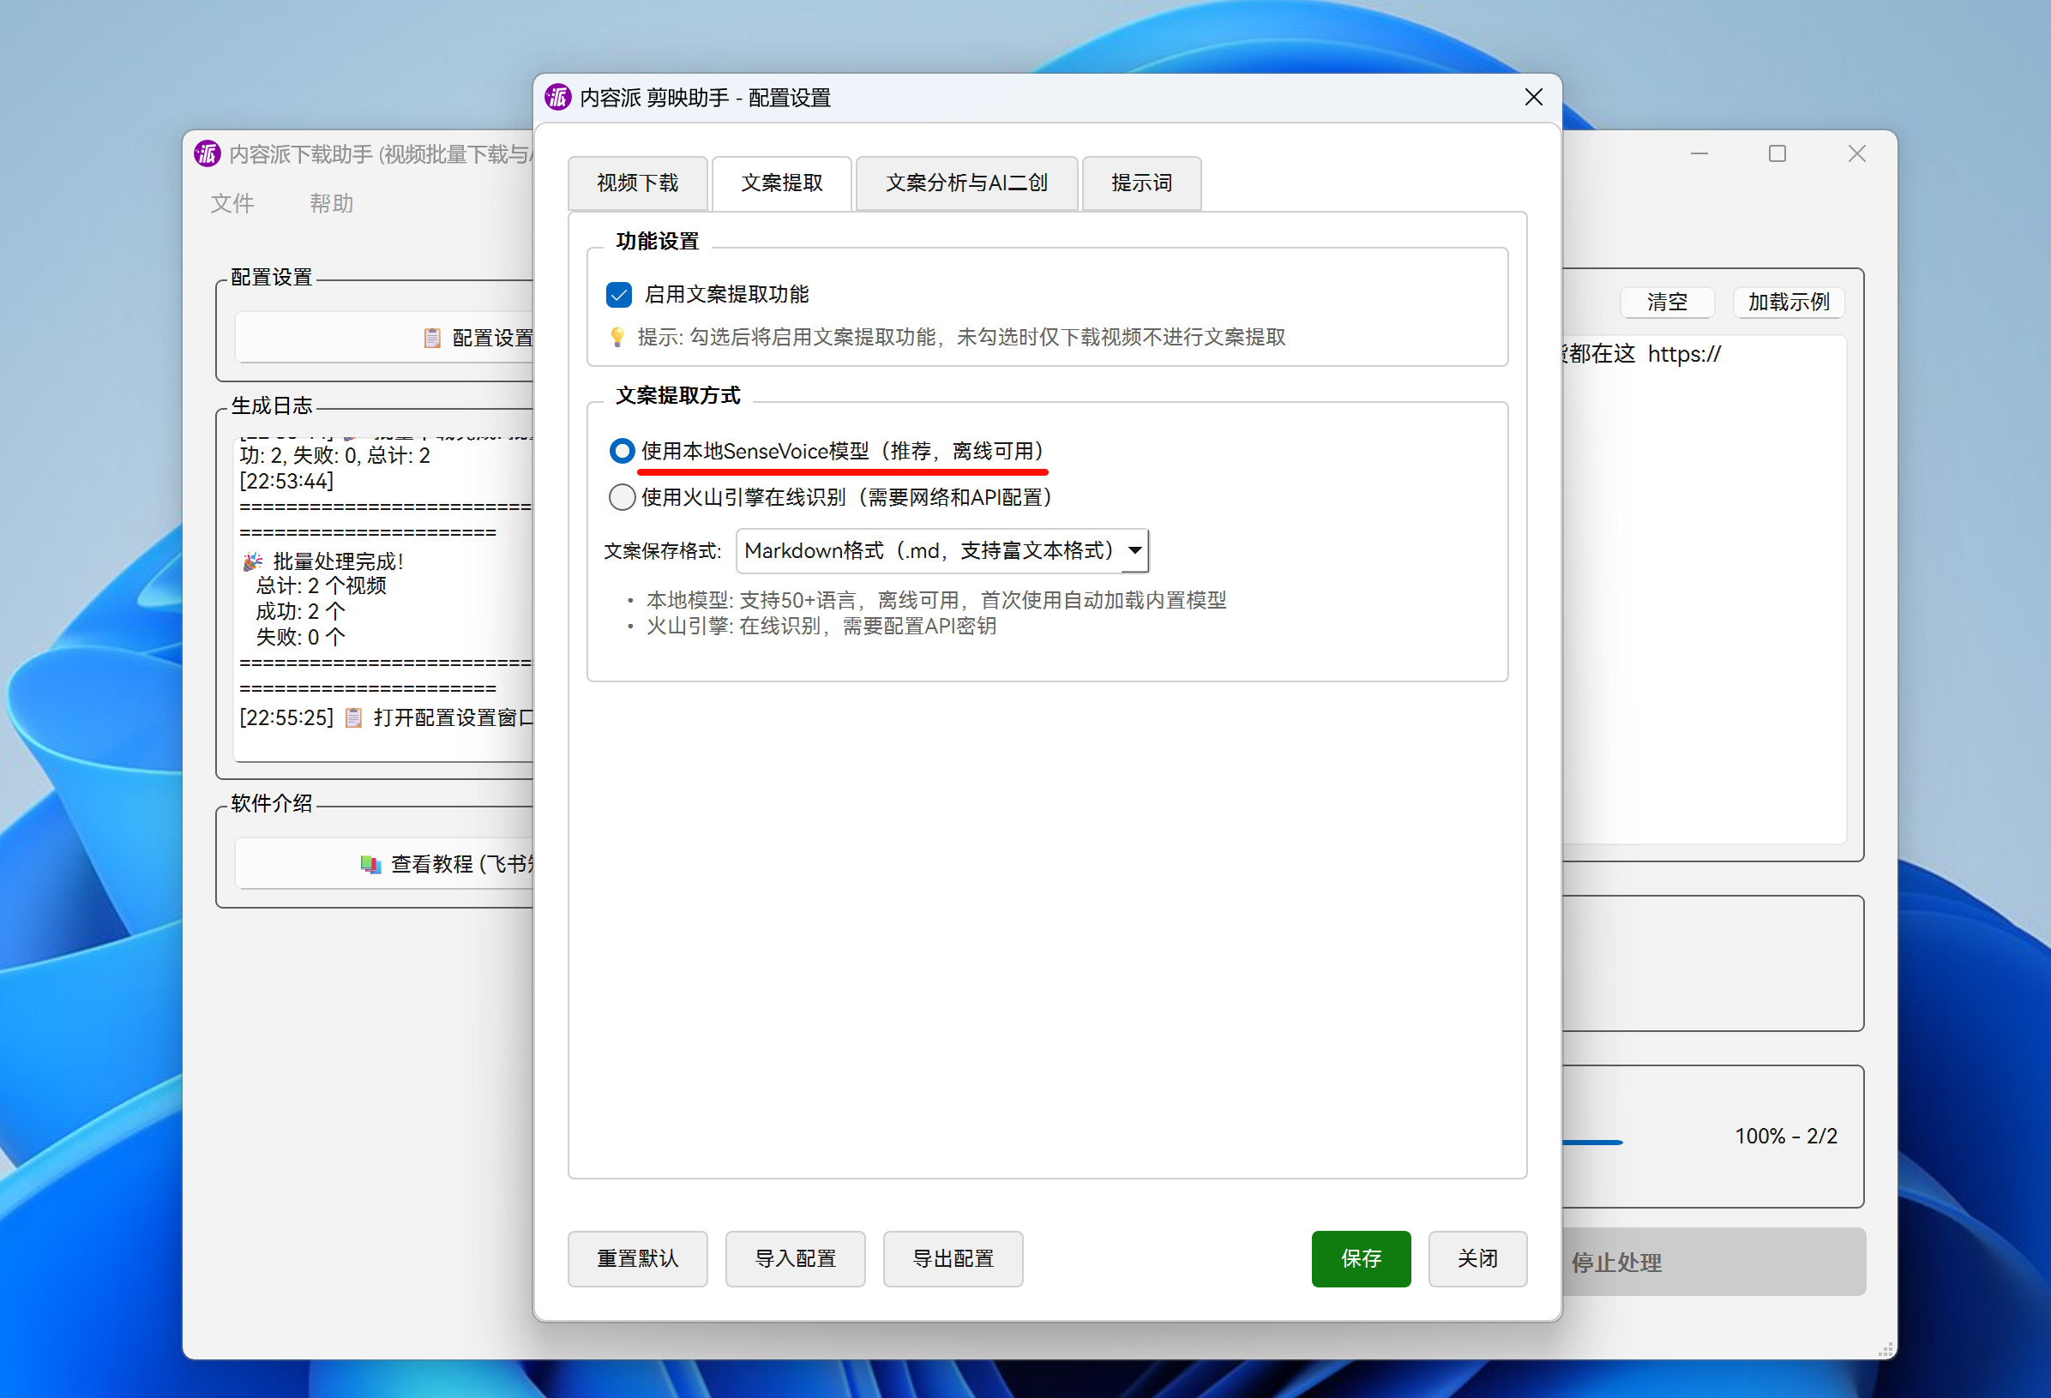2051x1398 pixels.
Task: Maximize the main download assistant window
Action: point(1777,154)
